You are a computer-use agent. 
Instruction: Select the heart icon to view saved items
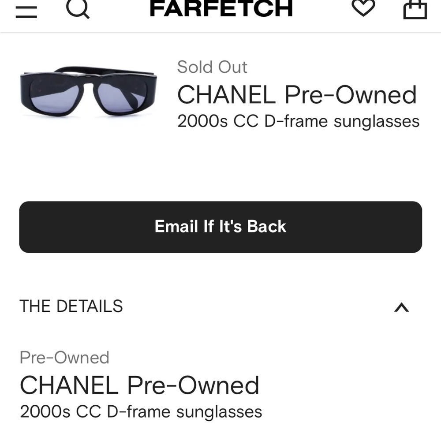[x=363, y=9]
